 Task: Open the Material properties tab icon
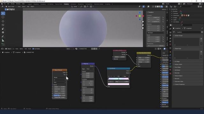pos(170,70)
